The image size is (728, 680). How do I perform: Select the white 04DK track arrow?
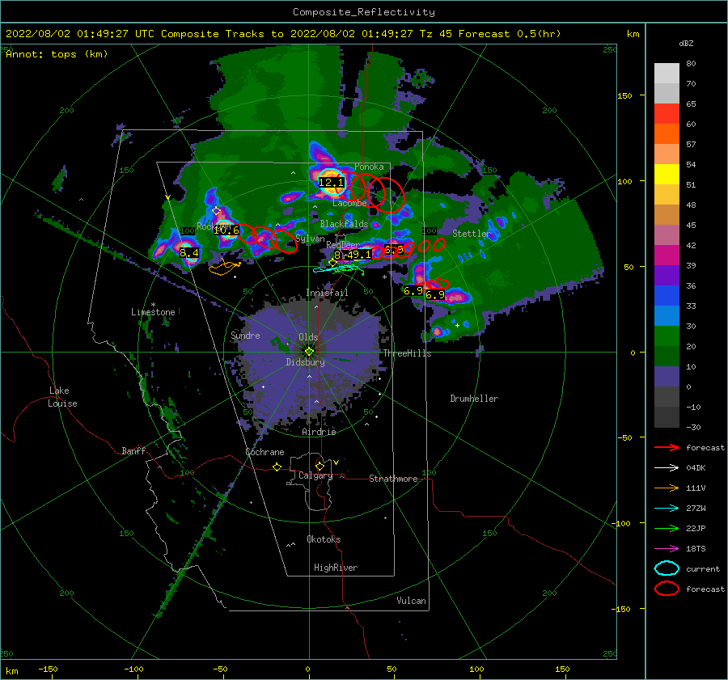667,467
